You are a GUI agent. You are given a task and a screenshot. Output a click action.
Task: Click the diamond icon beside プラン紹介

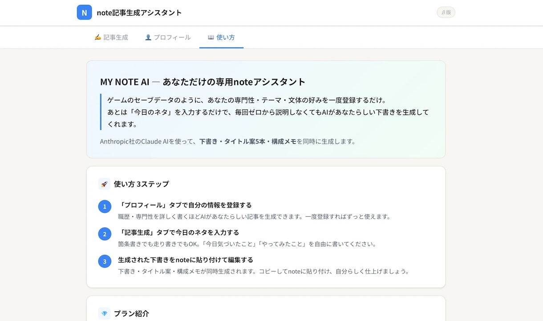point(104,313)
